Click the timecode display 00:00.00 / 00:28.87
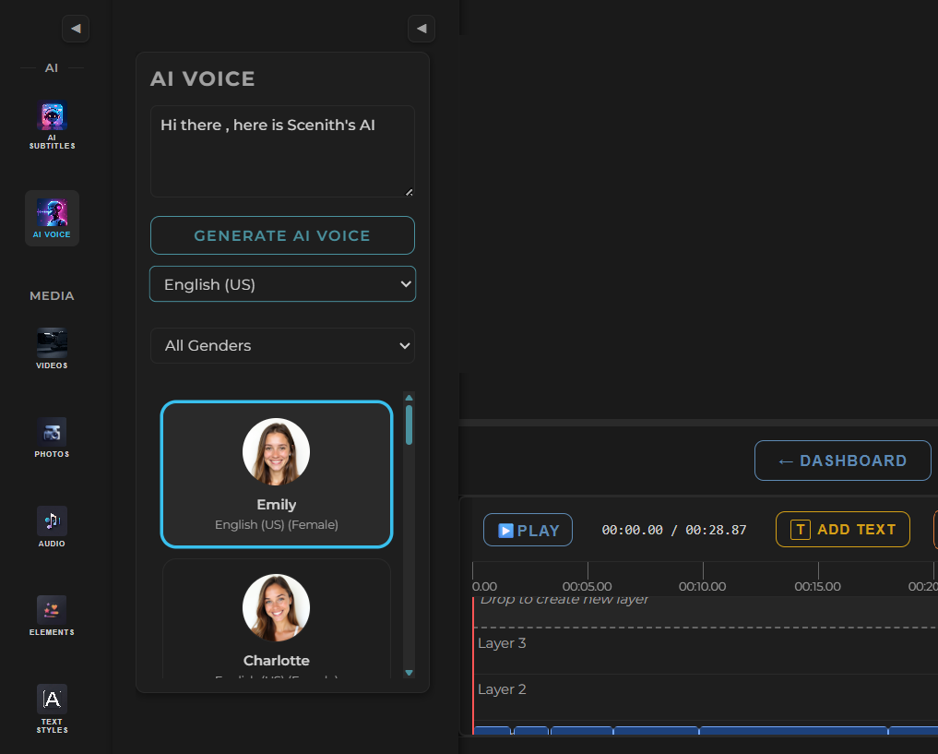The image size is (938, 754). point(674,530)
